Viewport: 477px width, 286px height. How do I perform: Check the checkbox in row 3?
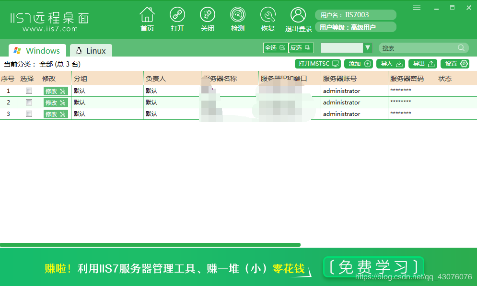(x=29, y=114)
